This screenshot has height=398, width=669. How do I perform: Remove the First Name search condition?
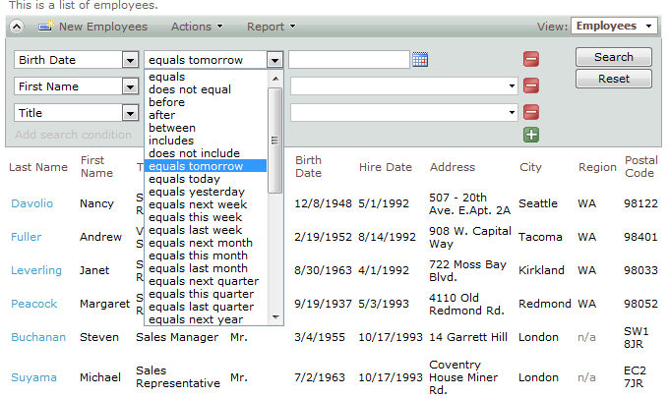(x=531, y=86)
